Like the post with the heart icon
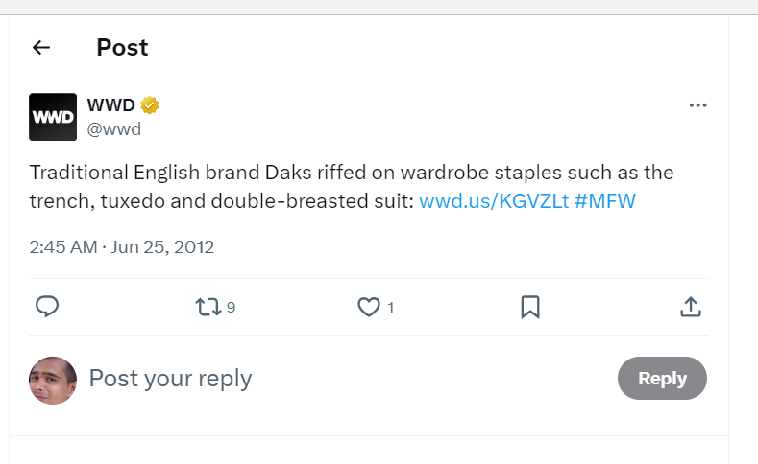Viewport: 758px width, 464px height. click(369, 307)
